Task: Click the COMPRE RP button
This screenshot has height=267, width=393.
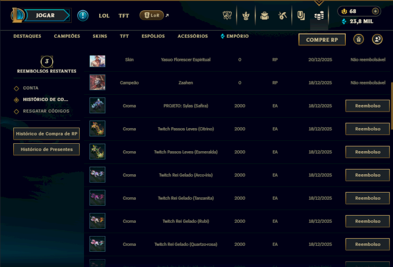Action: [322, 40]
